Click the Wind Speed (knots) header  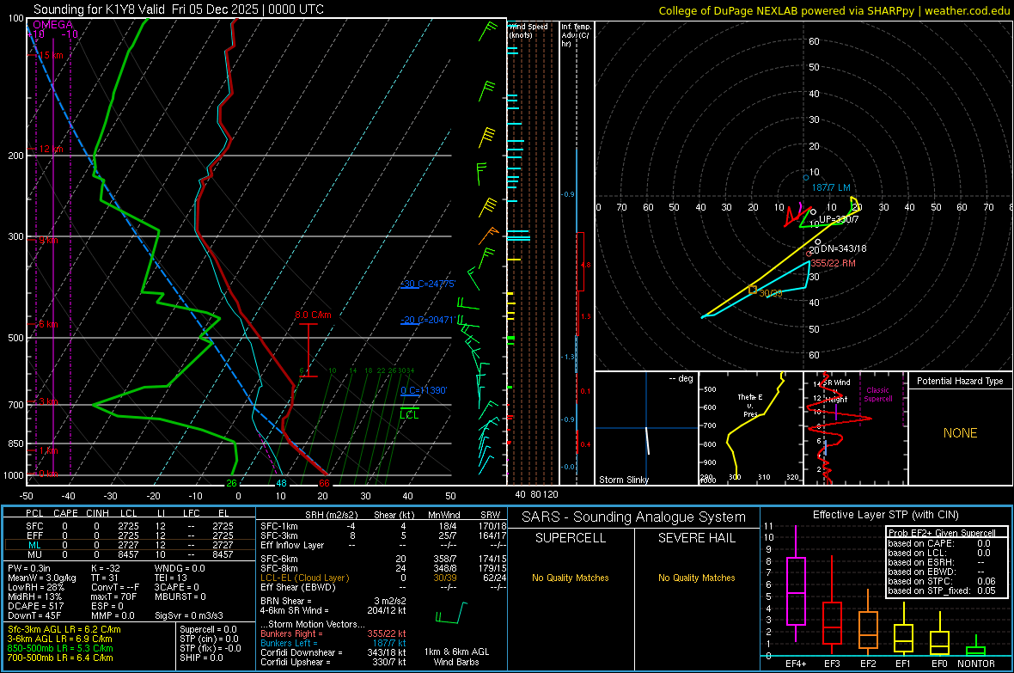[x=528, y=30]
